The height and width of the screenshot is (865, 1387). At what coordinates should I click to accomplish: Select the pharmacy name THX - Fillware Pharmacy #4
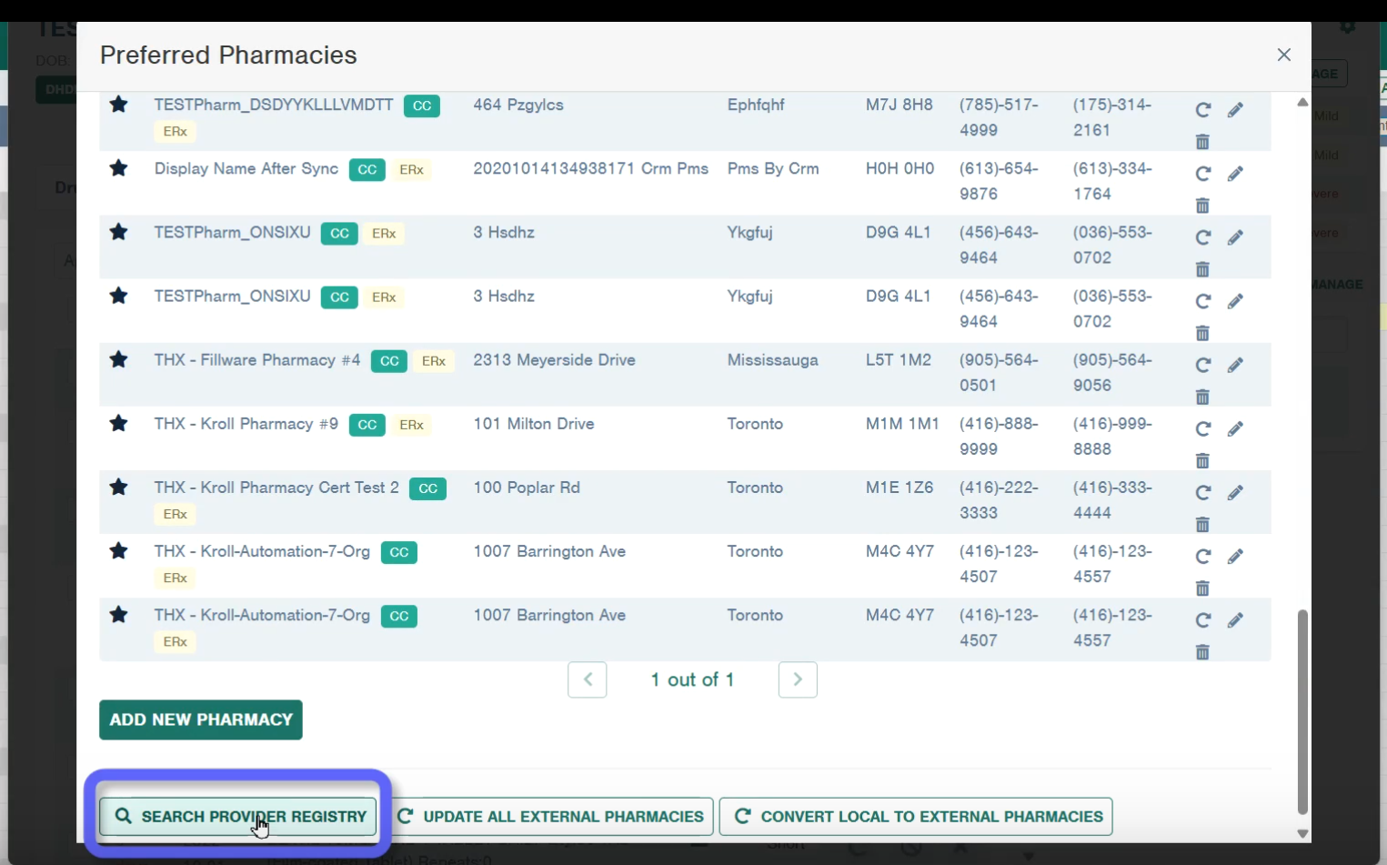(257, 360)
